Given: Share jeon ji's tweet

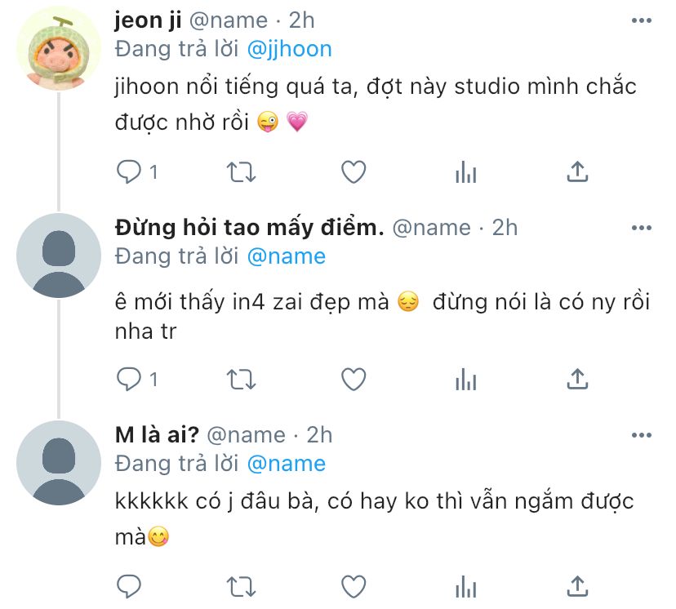Looking at the screenshot, I should pyautogui.click(x=577, y=171).
